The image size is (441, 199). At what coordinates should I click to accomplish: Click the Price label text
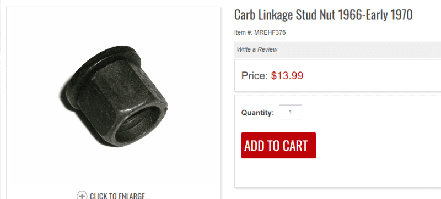pyautogui.click(x=255, y=76)
